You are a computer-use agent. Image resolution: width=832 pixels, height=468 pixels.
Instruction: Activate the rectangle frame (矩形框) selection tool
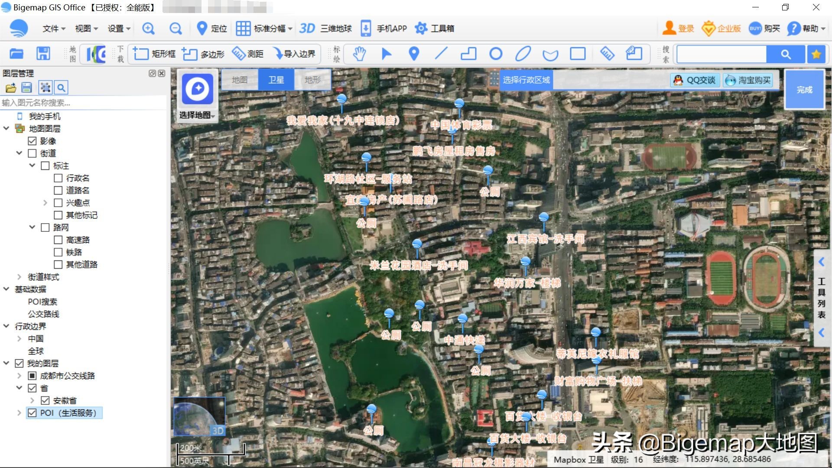(155, 54)
